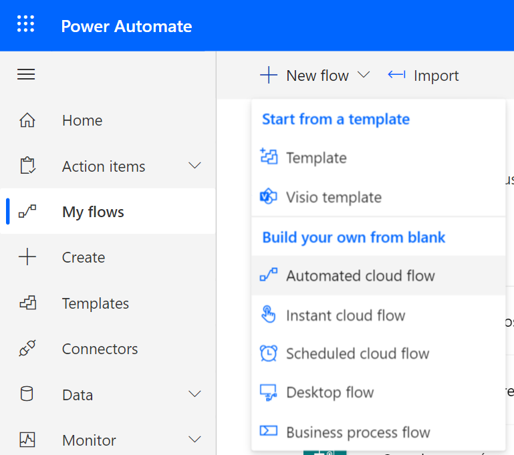Click the Create plus icon

(x=27, y=257)
